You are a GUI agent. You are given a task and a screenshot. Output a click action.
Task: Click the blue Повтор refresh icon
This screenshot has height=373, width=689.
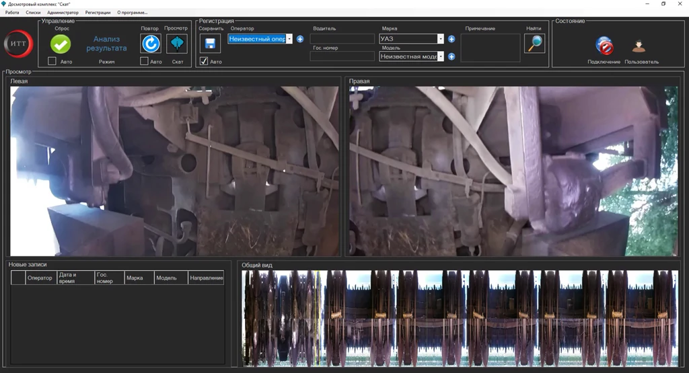click(x=150, y=44)
